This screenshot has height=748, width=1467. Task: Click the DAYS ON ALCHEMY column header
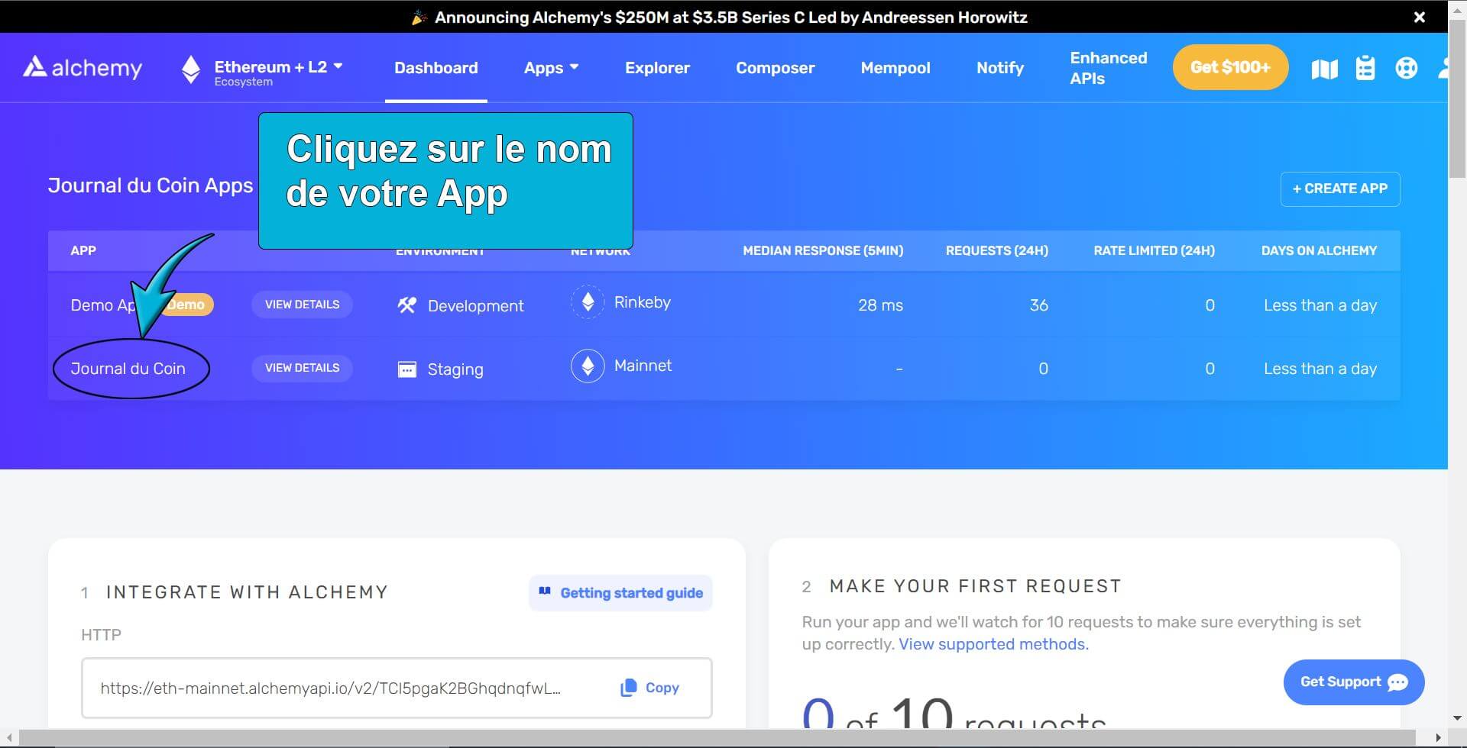tap(1319, 250)
